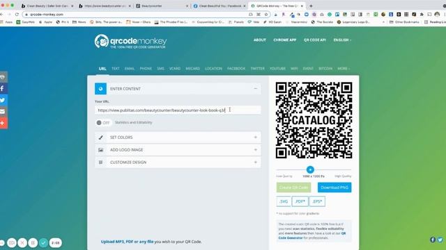Click the Create QR Code button
The height and width of the screenshot is (250, 446).
[x=293, y=187]
